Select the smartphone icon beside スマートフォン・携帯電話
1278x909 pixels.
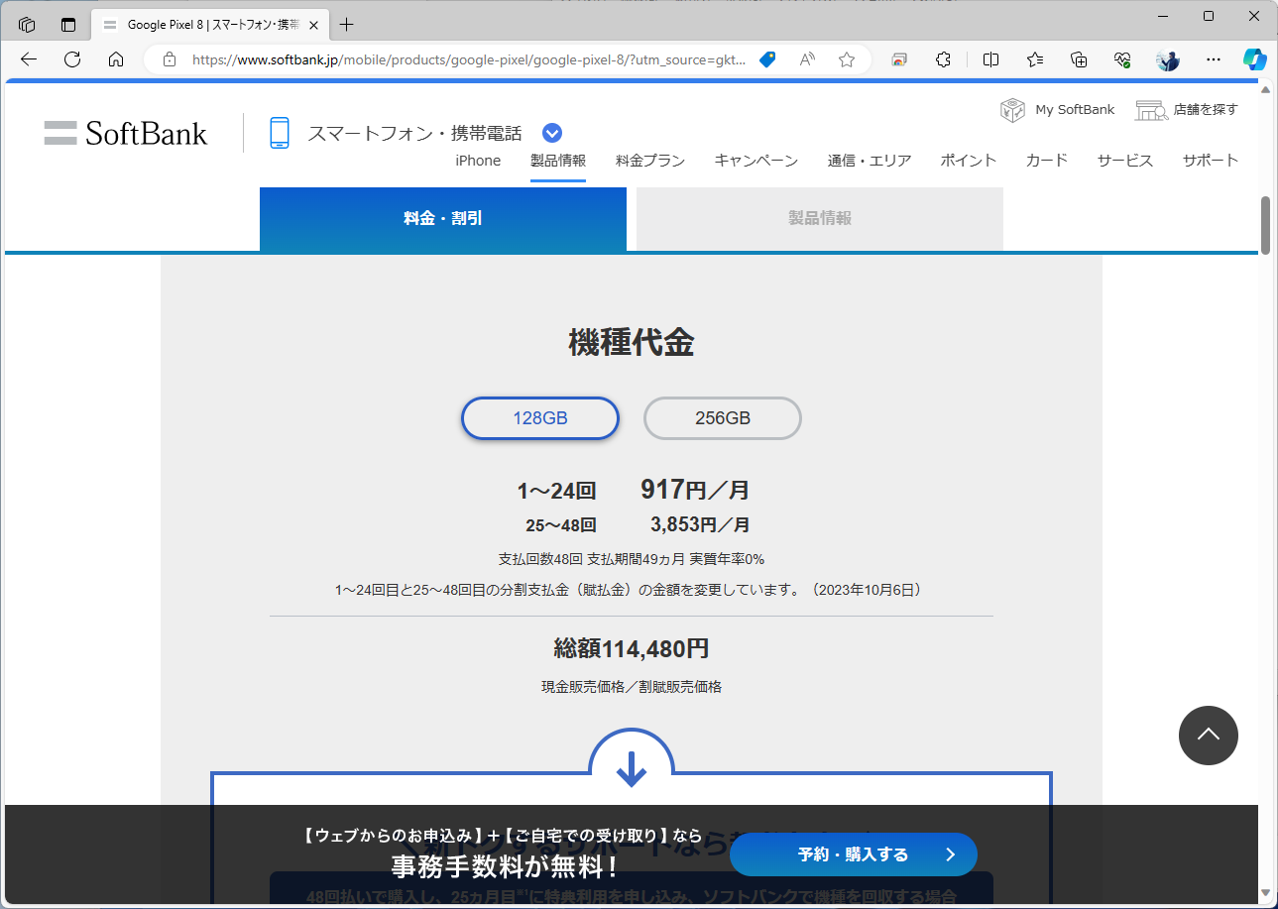(x=279, y=131)
